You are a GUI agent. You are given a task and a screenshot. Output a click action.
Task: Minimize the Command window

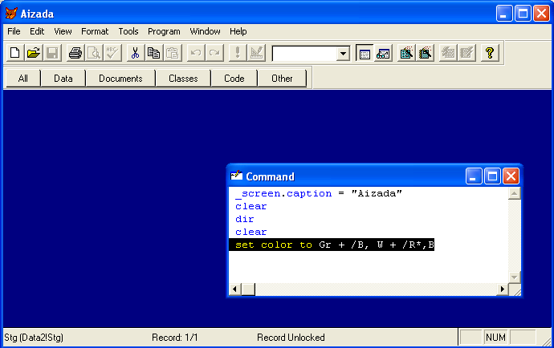pyautogui.click(x=474, y=176)
